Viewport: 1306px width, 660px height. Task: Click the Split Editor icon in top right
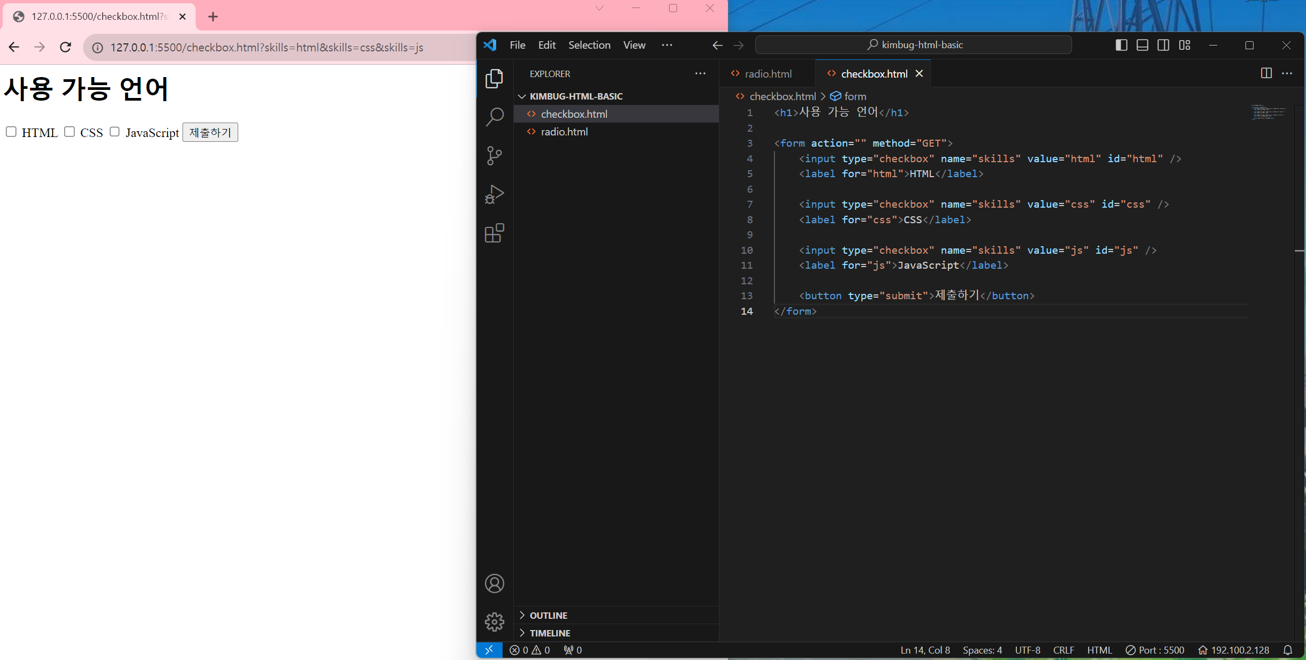point(1266,73)
